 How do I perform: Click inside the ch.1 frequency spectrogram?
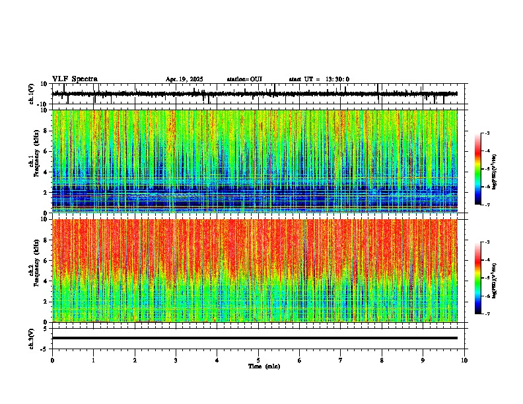pos(255,161)
